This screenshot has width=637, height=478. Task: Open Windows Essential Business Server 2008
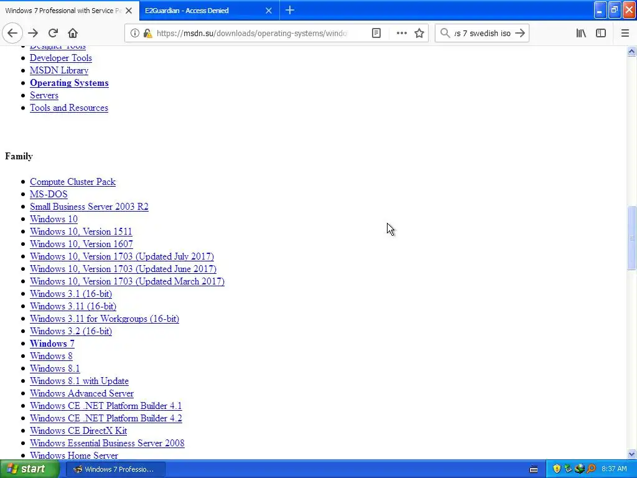point(107,443)
